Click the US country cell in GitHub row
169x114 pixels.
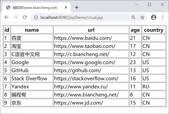coord(154,70)
